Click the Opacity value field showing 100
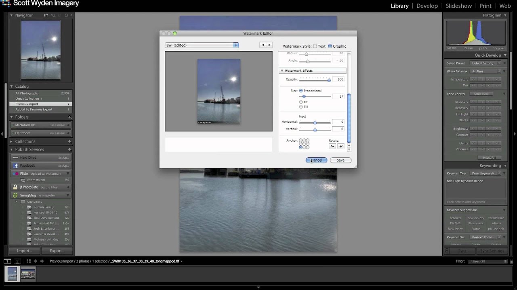 tap(338, 79)
